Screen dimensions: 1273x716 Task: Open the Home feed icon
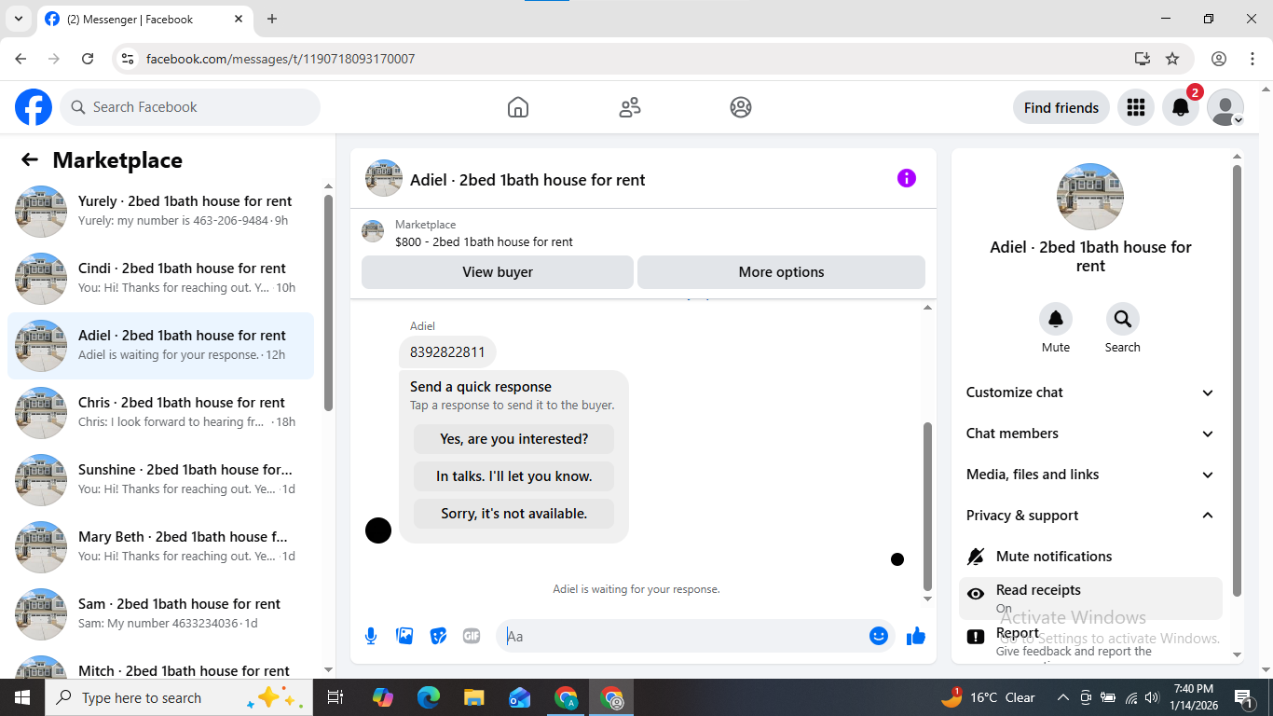(518, 107)
